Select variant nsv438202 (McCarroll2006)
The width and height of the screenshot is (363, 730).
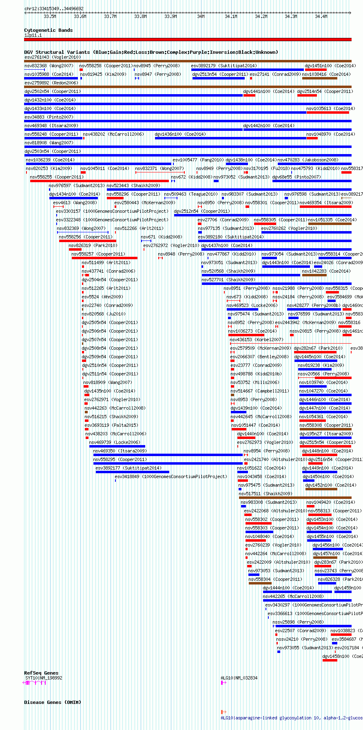(113, 134)
